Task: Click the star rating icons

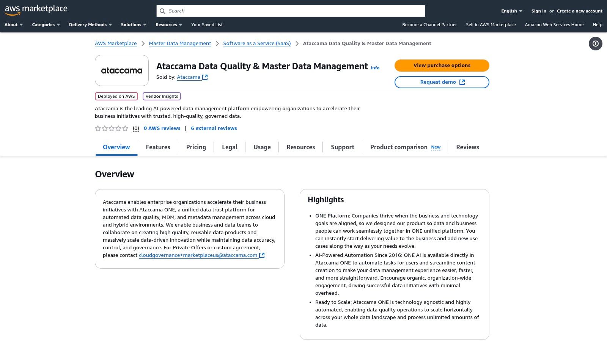Action: click(112, 128)
